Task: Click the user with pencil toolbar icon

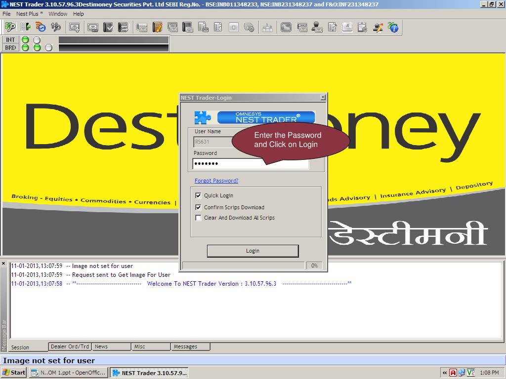Action: [378, 27]
